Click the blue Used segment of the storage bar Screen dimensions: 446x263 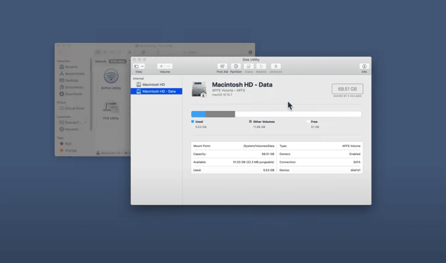pyautogui.click(x=198, y=114)
